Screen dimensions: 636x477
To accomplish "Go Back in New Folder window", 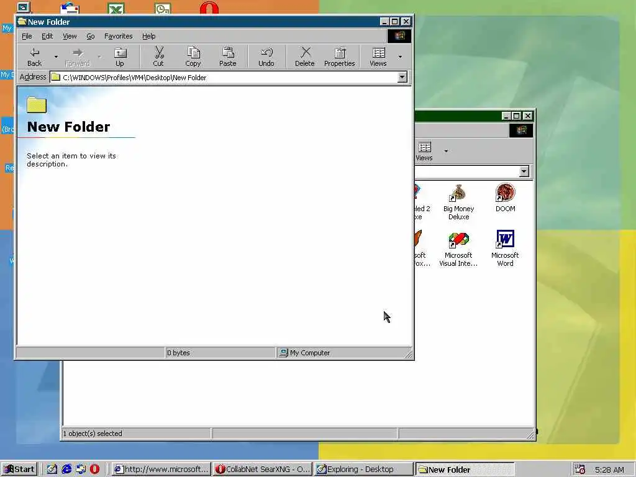I will point(35,57).
